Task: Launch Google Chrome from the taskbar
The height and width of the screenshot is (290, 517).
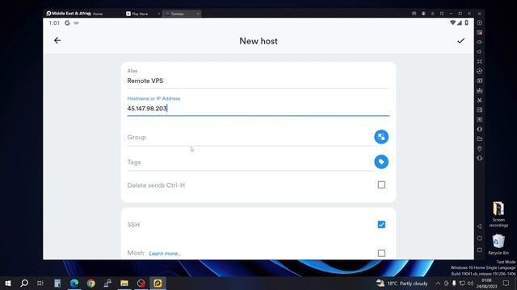Action: click(x=91, y=283)
